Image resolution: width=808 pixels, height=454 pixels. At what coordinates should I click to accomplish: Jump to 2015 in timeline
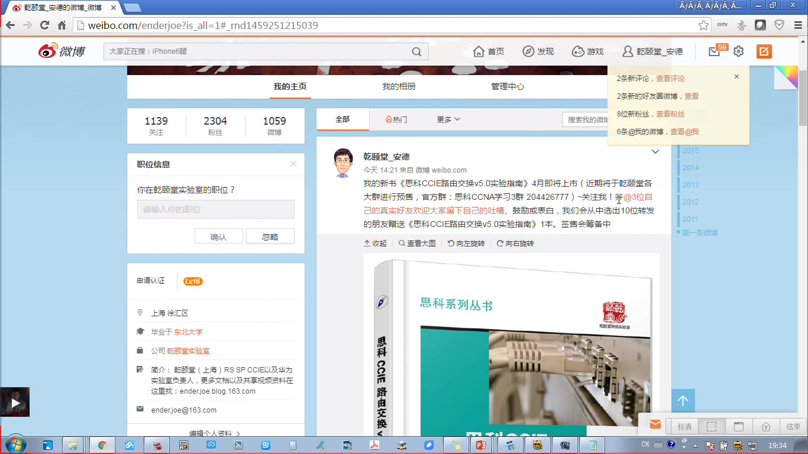tap(690, 151)
